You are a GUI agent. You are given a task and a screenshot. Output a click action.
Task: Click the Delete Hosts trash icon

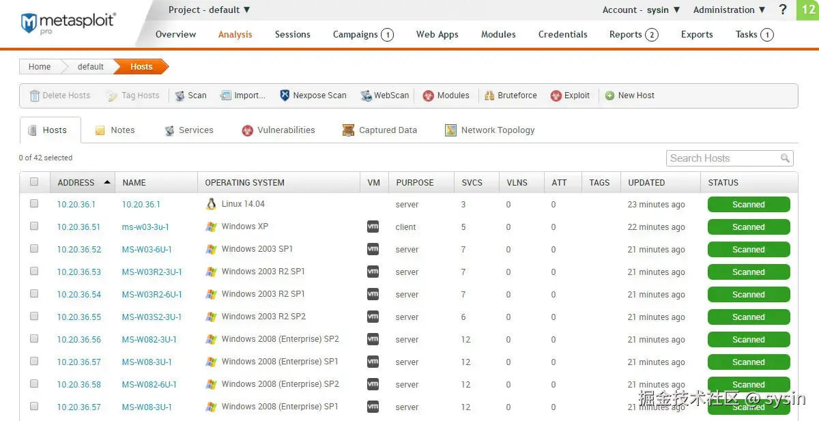(35, 96)
